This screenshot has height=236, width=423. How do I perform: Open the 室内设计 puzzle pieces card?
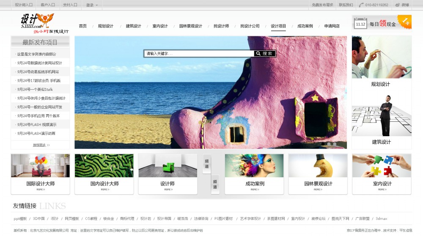tap(382, 166)
